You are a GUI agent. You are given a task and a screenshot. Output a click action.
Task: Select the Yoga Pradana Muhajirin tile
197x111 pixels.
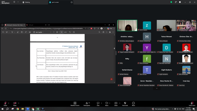(x=127, y=48)
